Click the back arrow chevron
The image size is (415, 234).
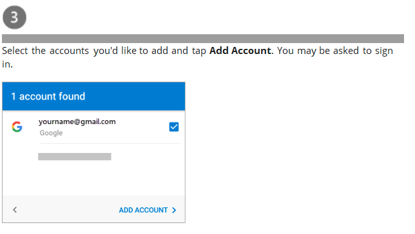15,210
